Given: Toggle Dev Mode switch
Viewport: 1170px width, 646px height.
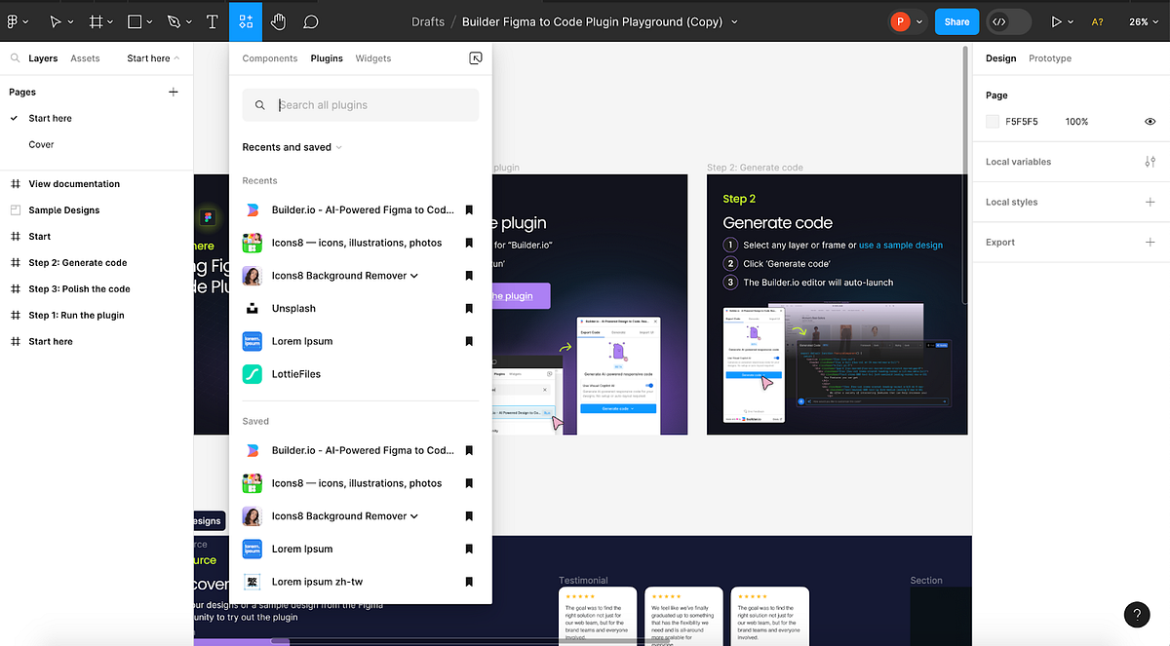Looking at the screenshot, I should click(x=1009, y=21).
